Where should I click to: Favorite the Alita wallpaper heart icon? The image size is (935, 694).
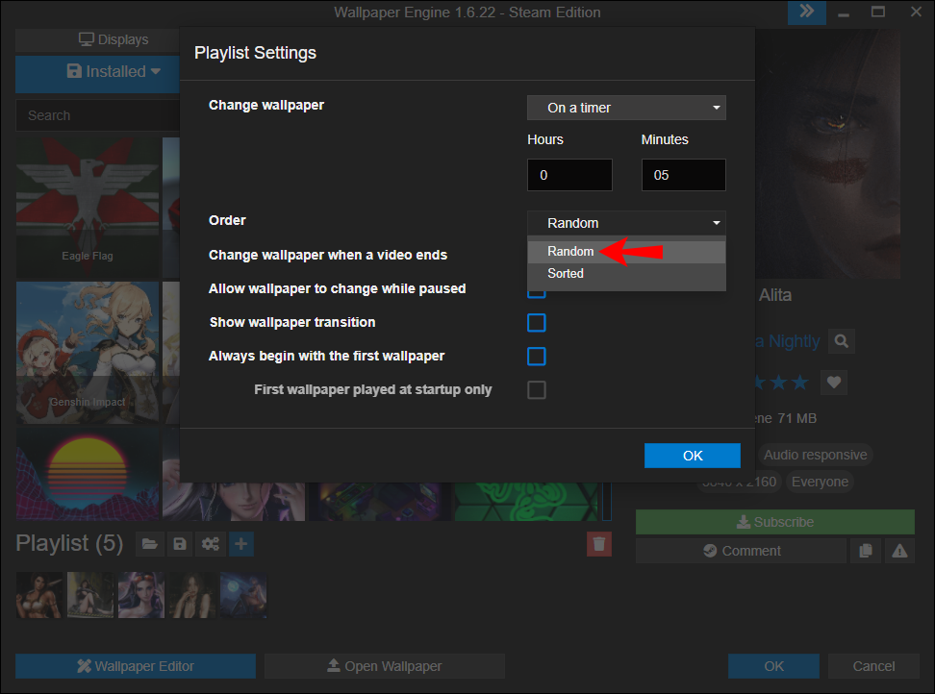(834, 383)
